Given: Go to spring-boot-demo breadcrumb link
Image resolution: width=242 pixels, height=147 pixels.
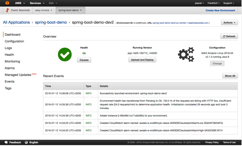Looking at the screenshot, I should (x=51, y=22).
